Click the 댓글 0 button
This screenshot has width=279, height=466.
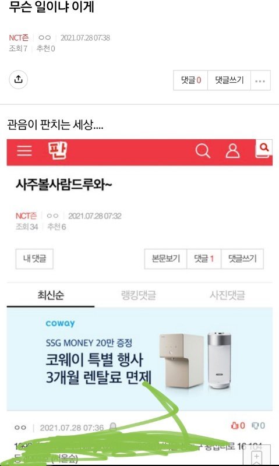[190, 80]
